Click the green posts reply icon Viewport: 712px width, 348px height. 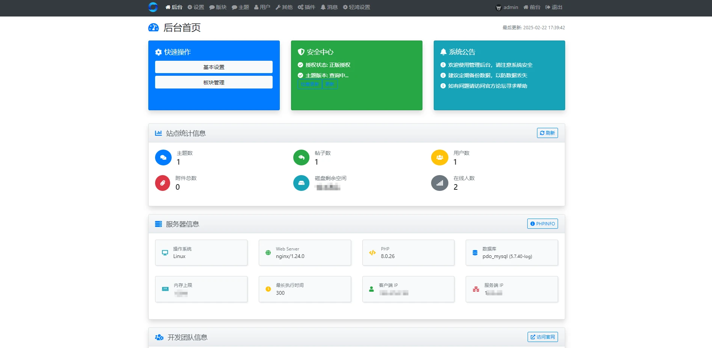tap(301, 157)
